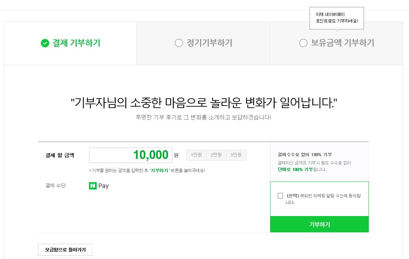Enable the 해피빈 마케팅 알림 수신 checkbox
Screen dimensions: 409x259
point(281,196)
